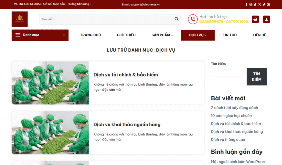The image size is (282, 165).
Task: Open sidebar link 10 cách gieo hạt chuẩn
Action: point(231,116)
